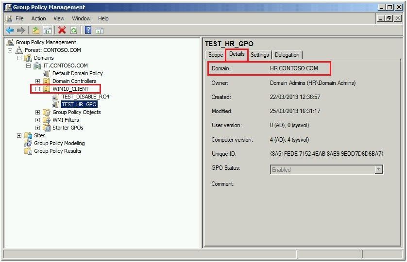Screen dimensions: 407x262
Task: Click the Group Policy Results icon
Action: click(28, 151)
